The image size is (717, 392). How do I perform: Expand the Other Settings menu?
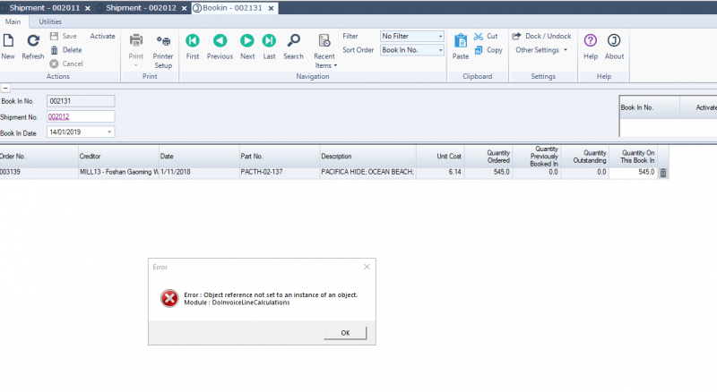point(541,50)
